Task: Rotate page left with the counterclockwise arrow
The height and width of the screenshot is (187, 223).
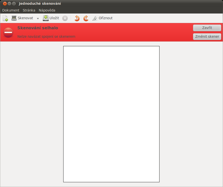Action: pos(77,18)
